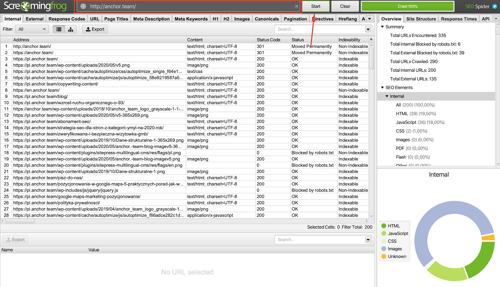
Task: Switch to the Site Structure tab
Action: (x=421, y=19)
